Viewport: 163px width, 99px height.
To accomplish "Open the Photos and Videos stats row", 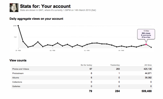I will click(x=82, y=69).
